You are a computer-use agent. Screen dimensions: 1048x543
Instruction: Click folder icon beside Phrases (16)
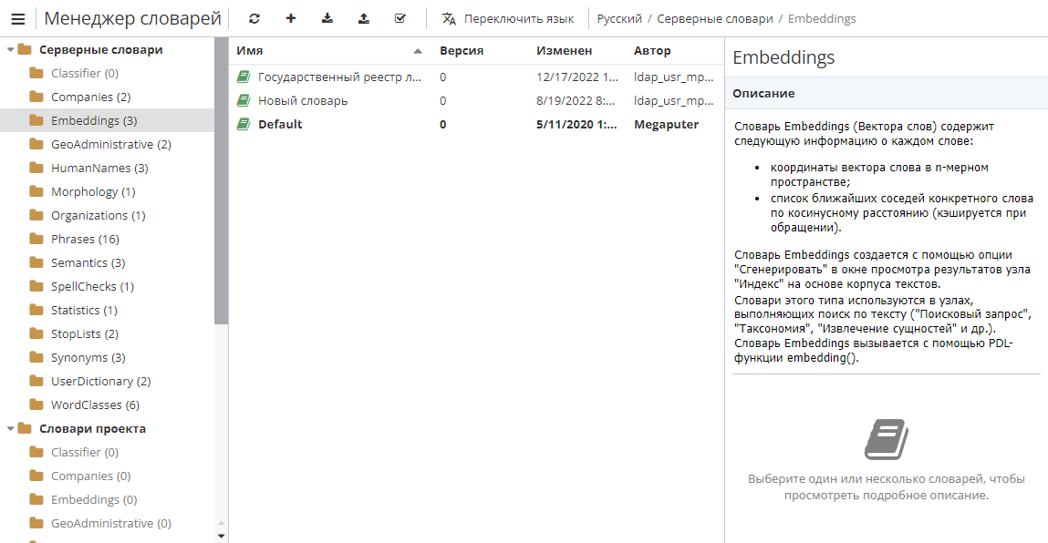(x=36, y=239)
